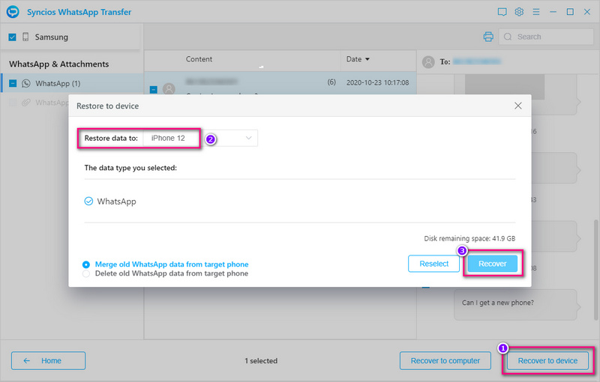Sort by the Date column arrow

[367, 59]
